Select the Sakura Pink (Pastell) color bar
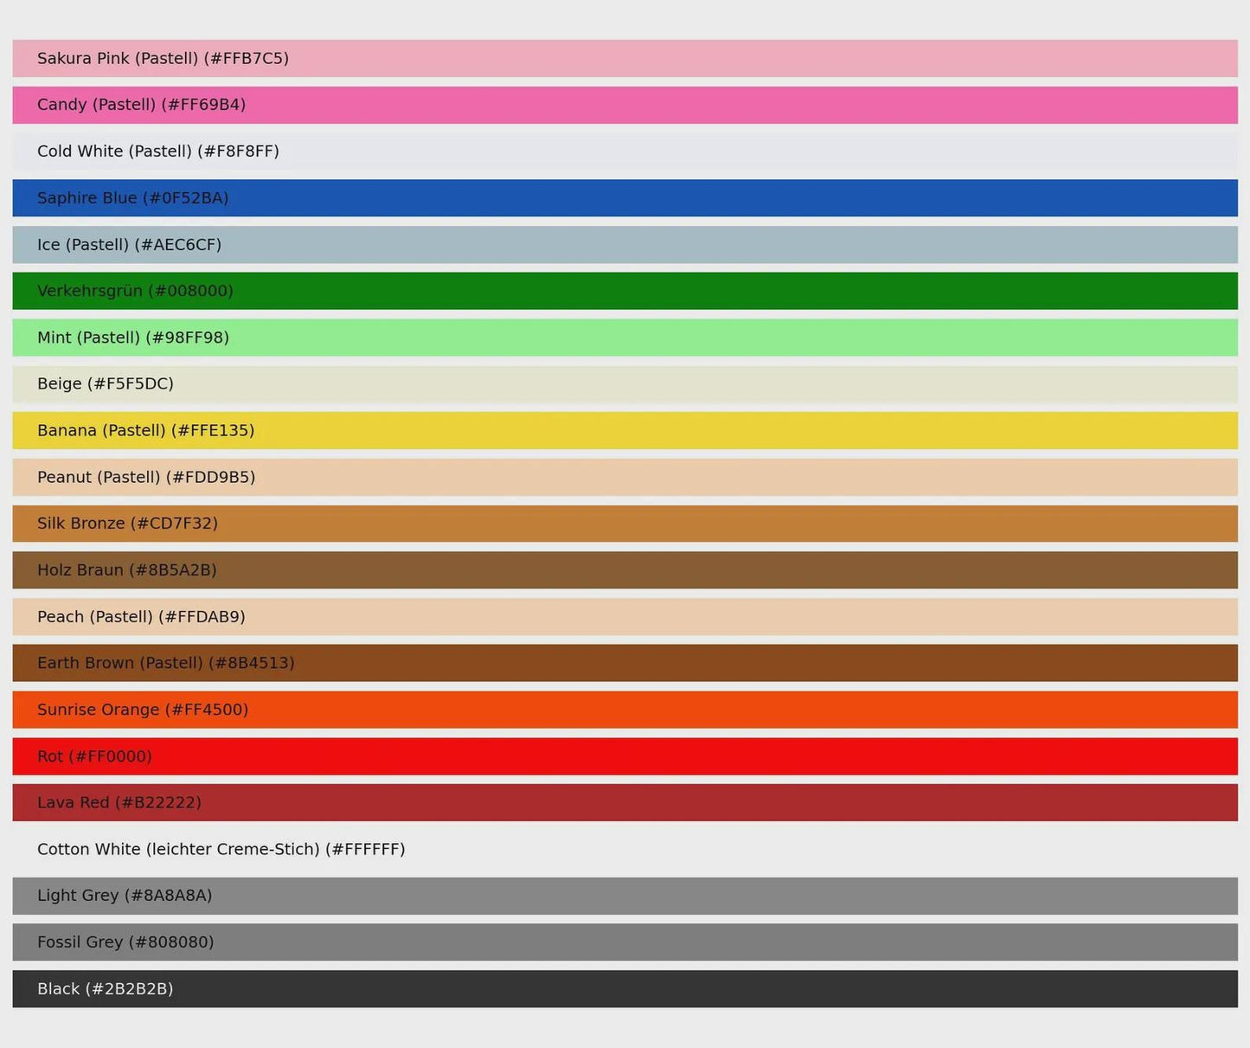This screenshot has width=1250, height=1048. point(625,58)
